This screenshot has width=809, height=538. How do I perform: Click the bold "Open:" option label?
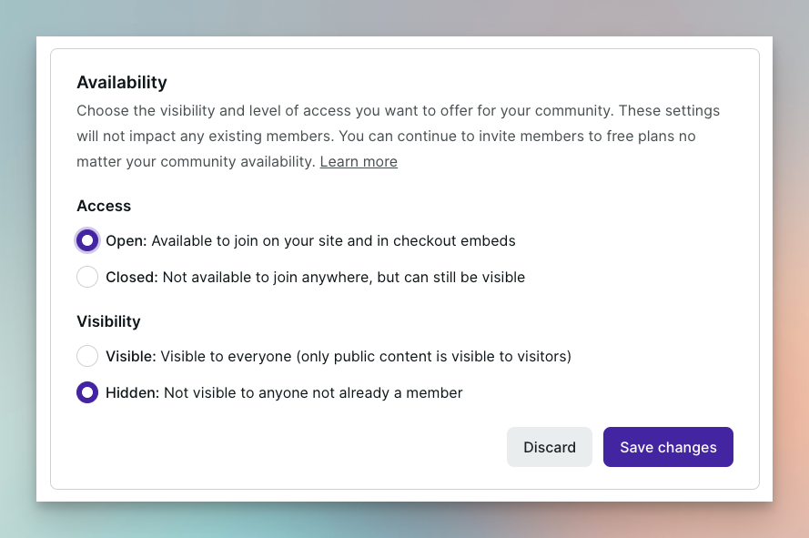tap(126, 241)
